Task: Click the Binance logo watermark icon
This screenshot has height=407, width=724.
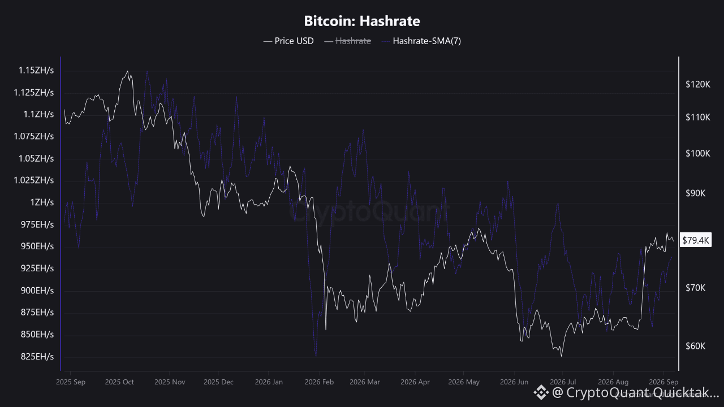Action: pyautogui.click(x=541, y=392)
